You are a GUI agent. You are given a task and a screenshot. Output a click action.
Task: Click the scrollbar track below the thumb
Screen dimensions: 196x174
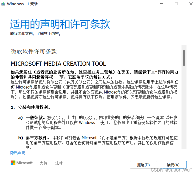click(184, 107)
